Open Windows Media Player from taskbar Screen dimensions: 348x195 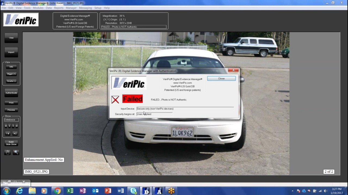[44, 191]
